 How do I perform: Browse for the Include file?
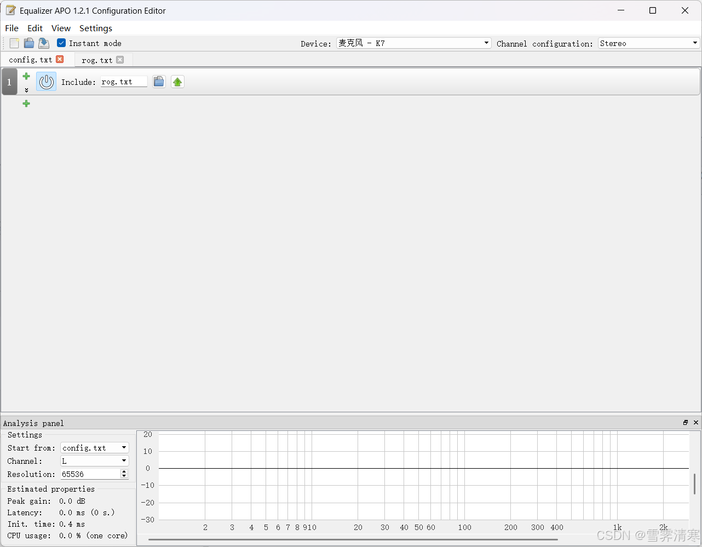point(159,81)
